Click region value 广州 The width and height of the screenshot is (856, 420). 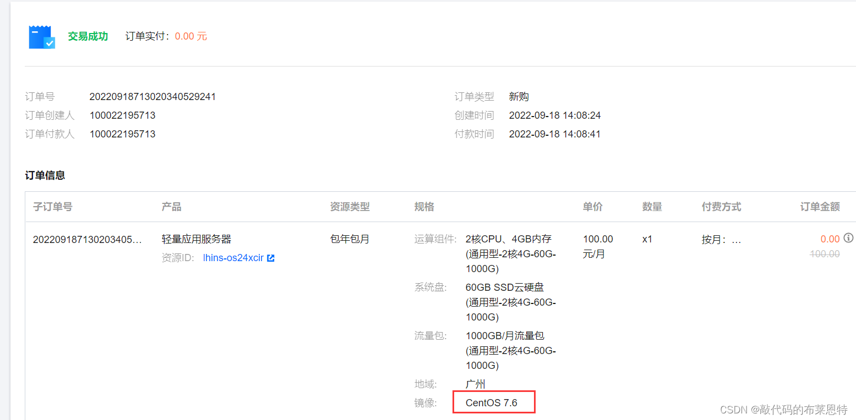point(476,384)
